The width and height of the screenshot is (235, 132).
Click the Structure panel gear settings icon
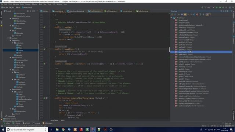[x=228, y=11]
